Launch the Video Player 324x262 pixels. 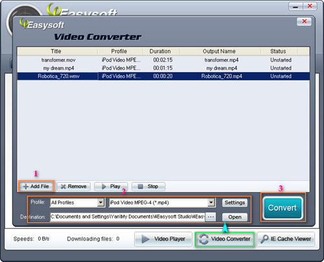(163, 239)
